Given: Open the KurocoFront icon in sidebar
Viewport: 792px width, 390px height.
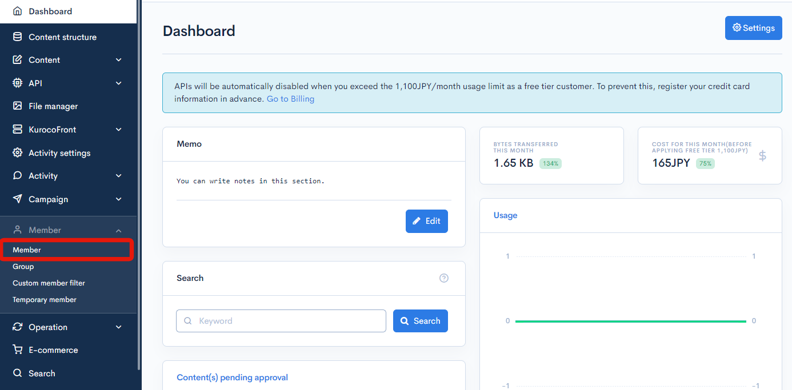Looking at the screenshot, I should (17, 129).
